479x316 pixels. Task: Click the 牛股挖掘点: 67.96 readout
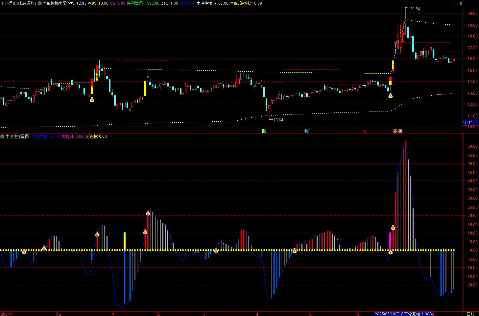(212, 3)
